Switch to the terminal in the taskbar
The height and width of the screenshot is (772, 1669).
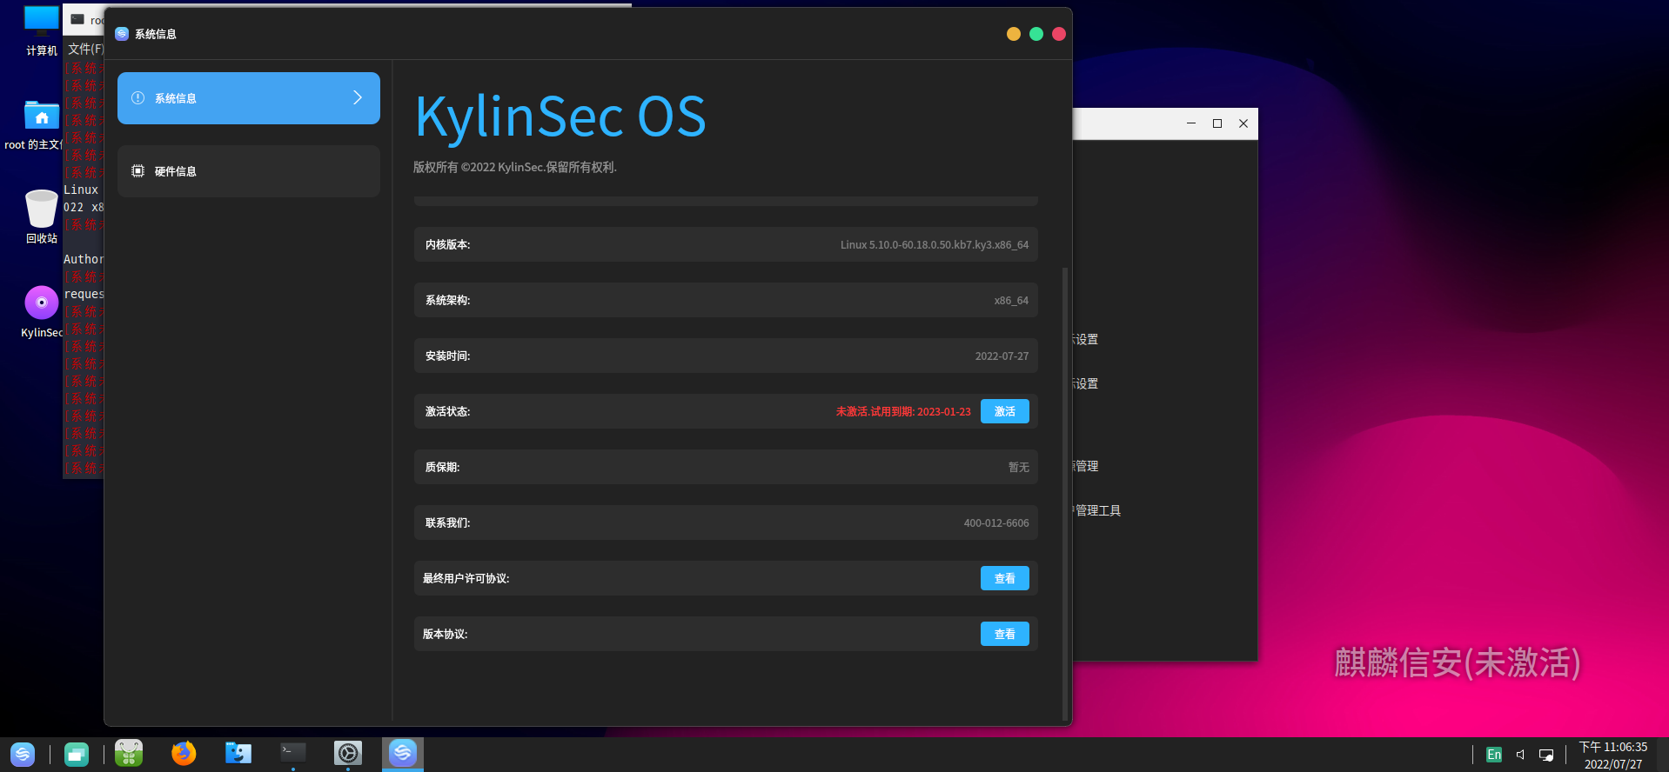point(293,753)
